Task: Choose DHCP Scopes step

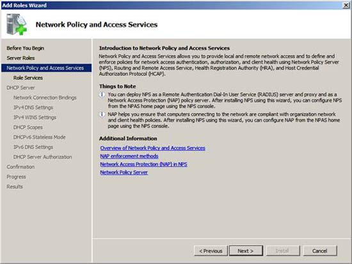Action: coord(28,127)
